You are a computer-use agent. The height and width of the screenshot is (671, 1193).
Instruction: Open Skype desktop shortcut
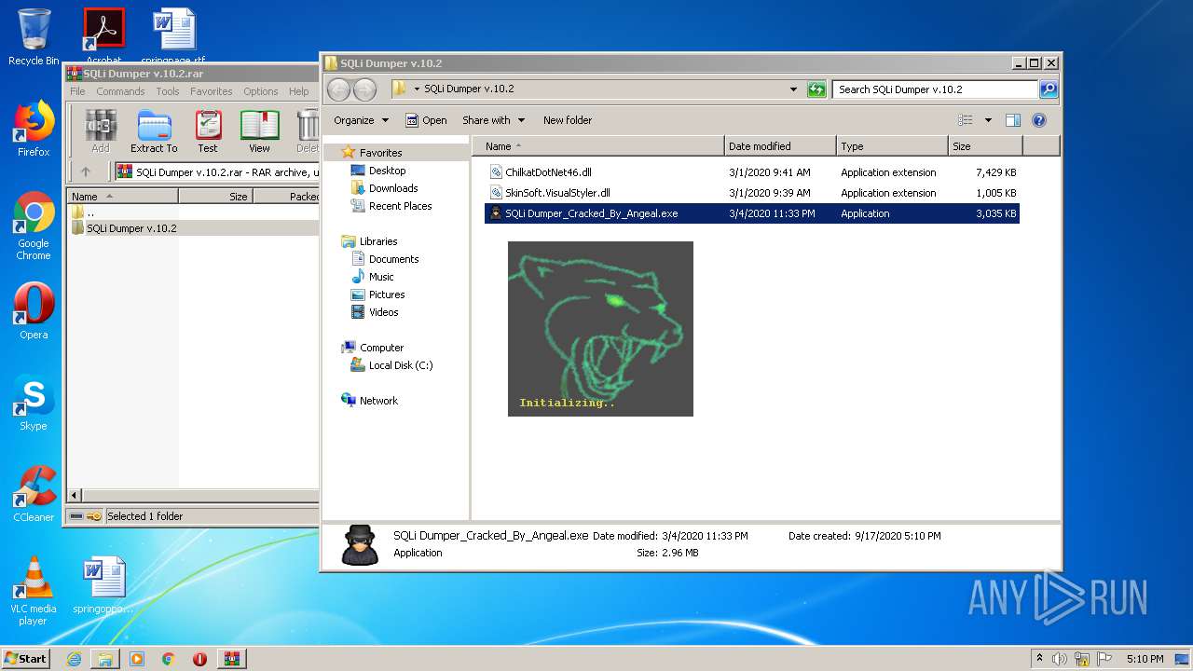coord(34,403)
